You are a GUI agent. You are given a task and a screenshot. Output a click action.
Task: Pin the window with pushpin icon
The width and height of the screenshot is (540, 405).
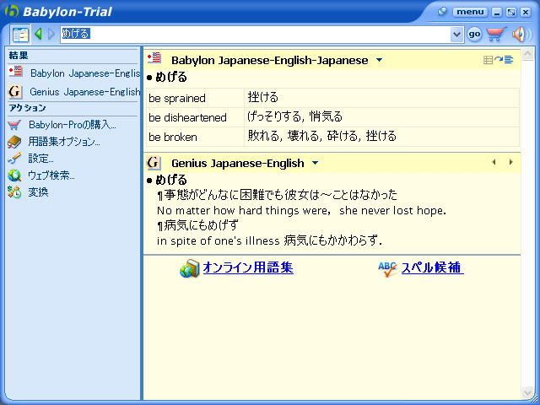442,12
